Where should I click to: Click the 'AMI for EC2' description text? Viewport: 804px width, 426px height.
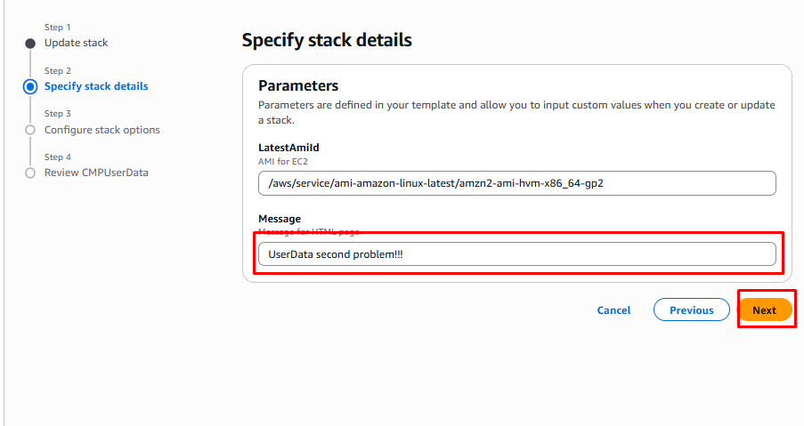coord(282,161)
